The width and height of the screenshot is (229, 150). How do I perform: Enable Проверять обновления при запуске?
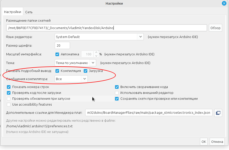pyautogui.click(x=9, y=99)
